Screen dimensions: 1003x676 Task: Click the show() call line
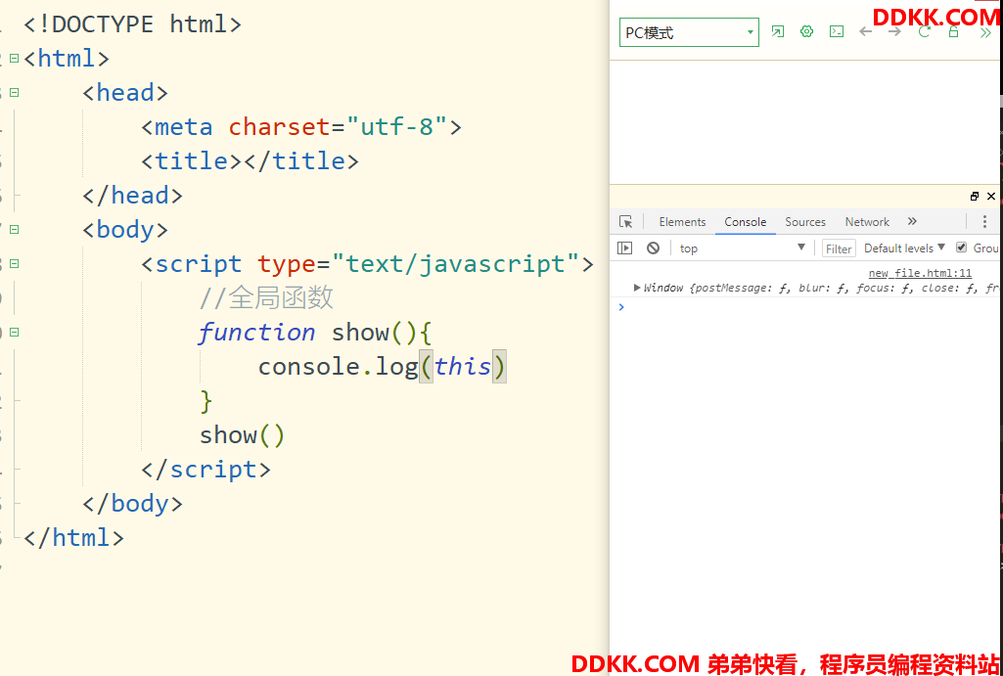[242, 435]
